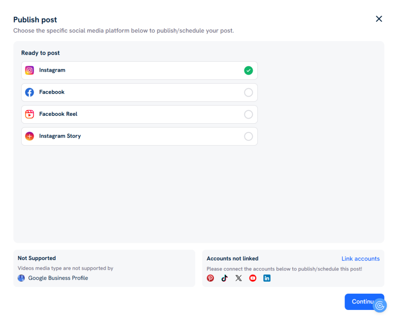Click the TikTok icon under Accounts not linked
This screenshot has width=396, height=322.
(x=224, y=278)
